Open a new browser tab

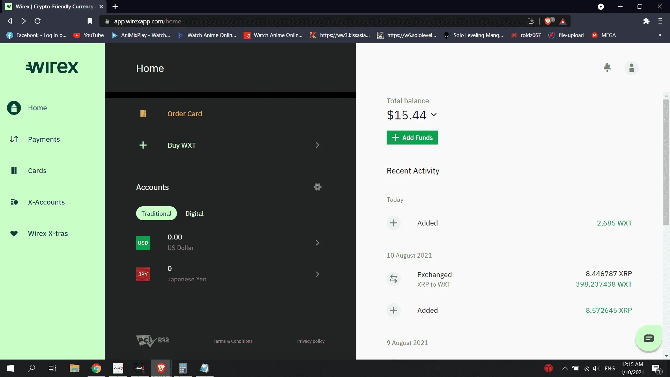pos(115,7)
